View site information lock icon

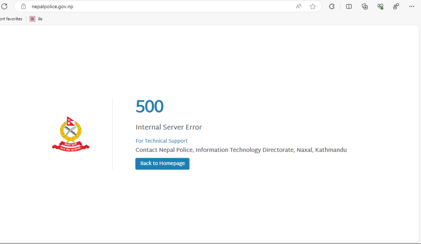point(23,6)
